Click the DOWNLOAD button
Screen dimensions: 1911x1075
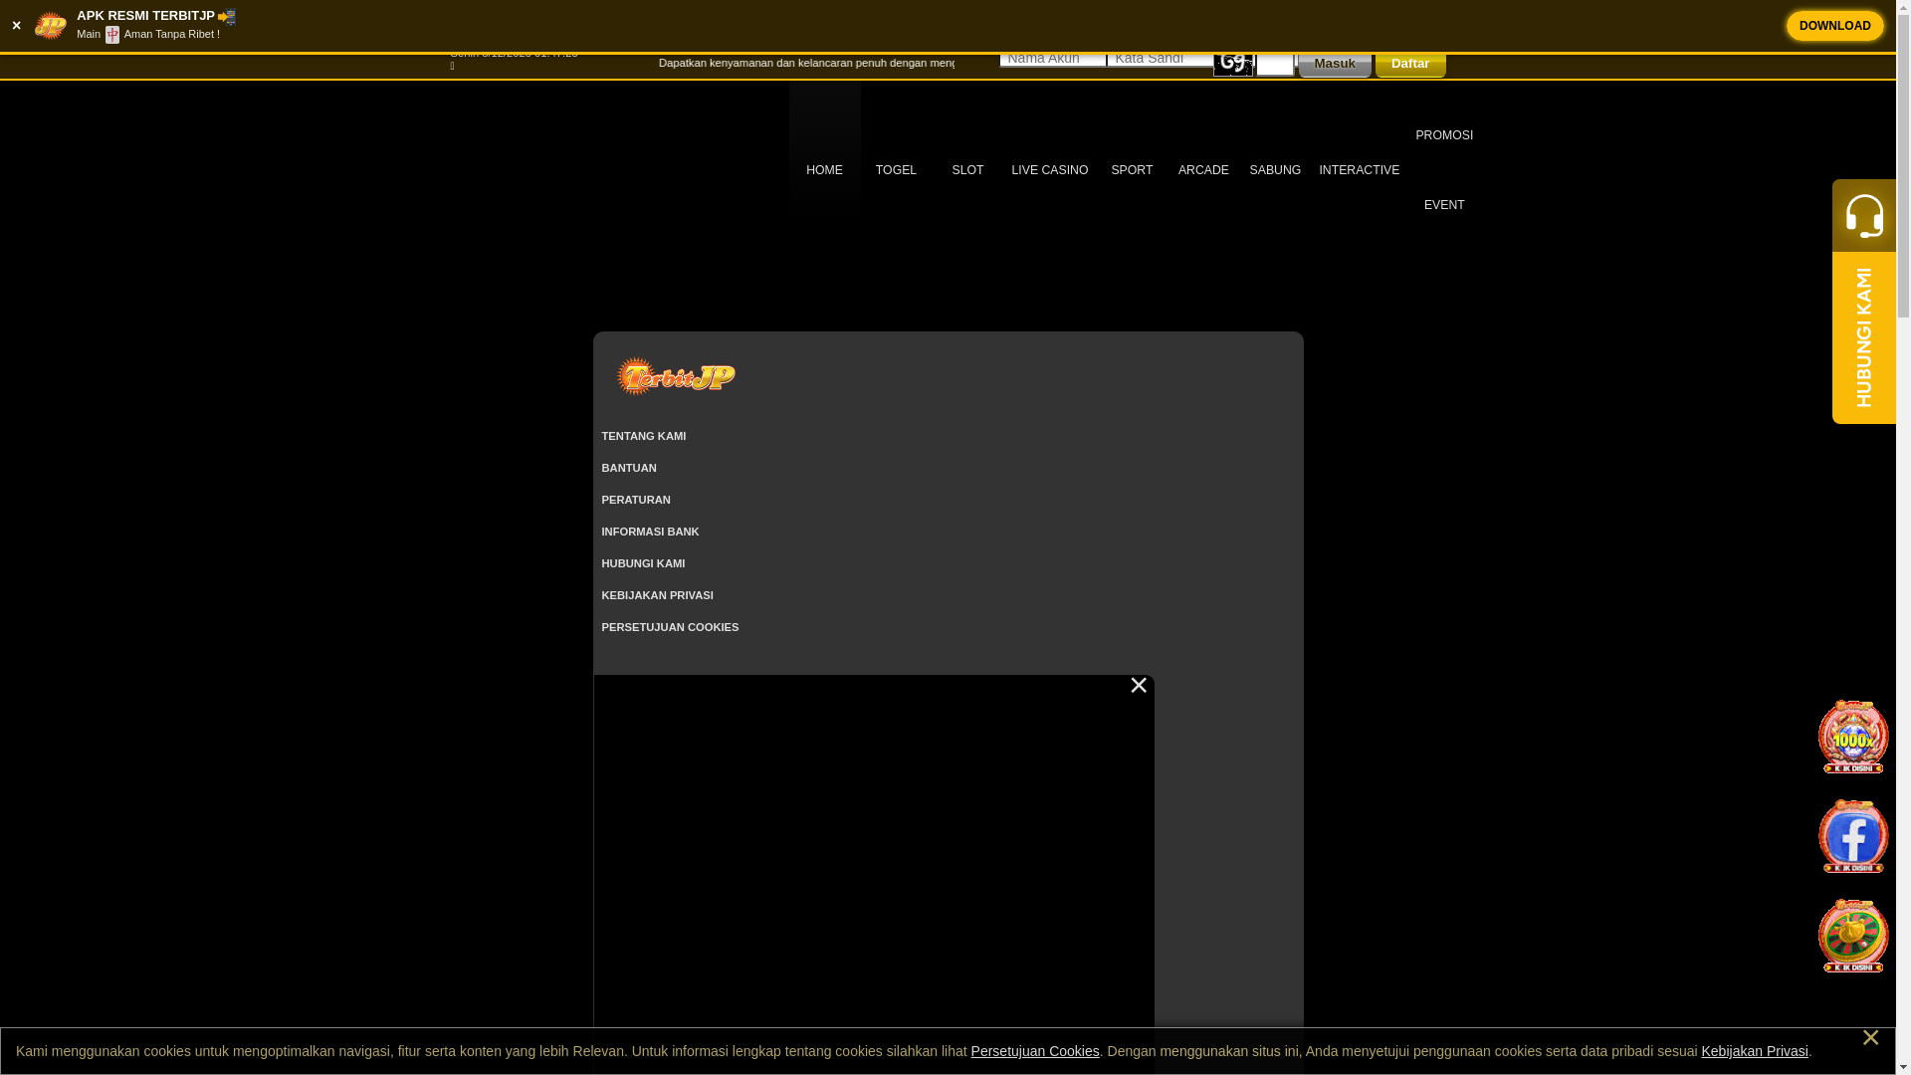tap(1834, 26)
